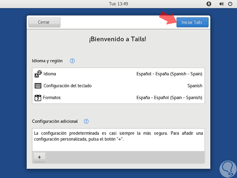Open the clock showing Tue 13:49

click(x=118, y=4)
